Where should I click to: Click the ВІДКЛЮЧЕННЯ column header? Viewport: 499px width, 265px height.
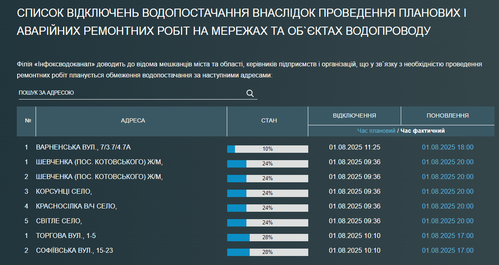coord(354,115)
